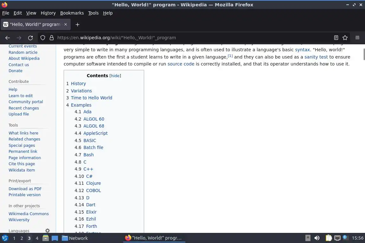
Task: Open the Network window from taskbar
Action: [75, 238]
